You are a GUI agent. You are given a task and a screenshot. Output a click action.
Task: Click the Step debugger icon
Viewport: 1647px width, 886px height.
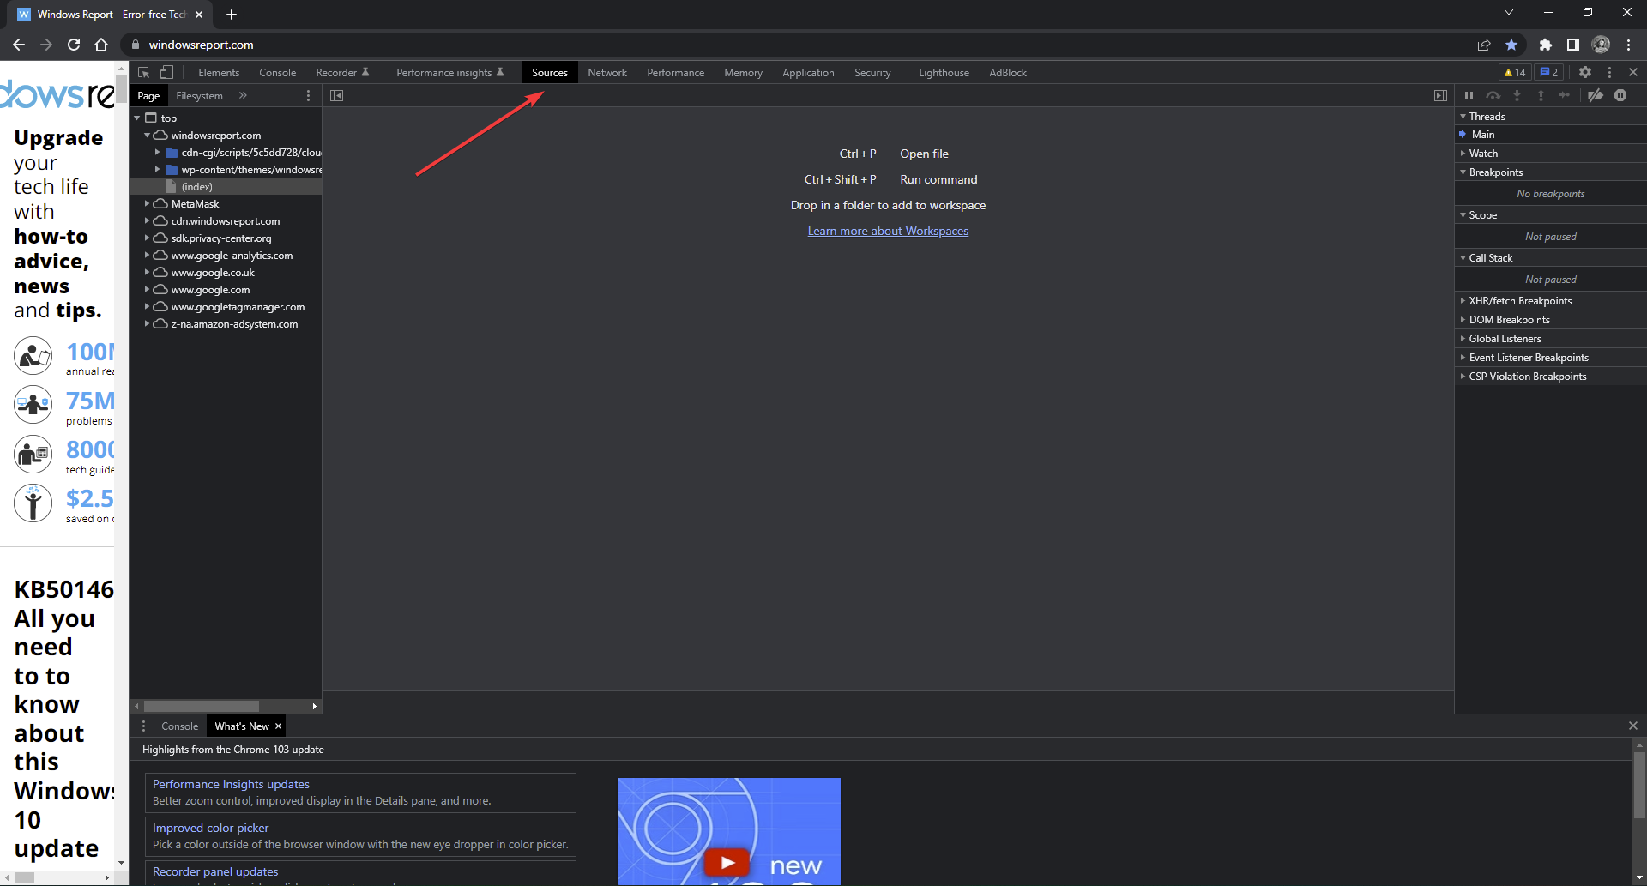[1565, 96]
